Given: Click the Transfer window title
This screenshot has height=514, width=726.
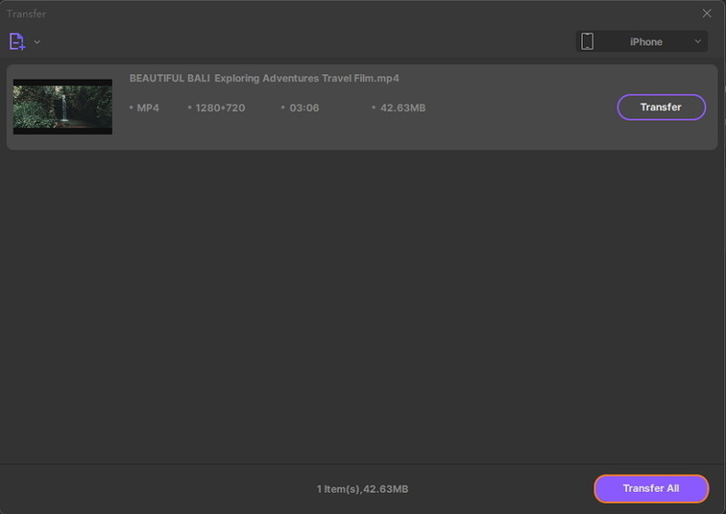Looking at the screenshot, I should coord(27,14).
